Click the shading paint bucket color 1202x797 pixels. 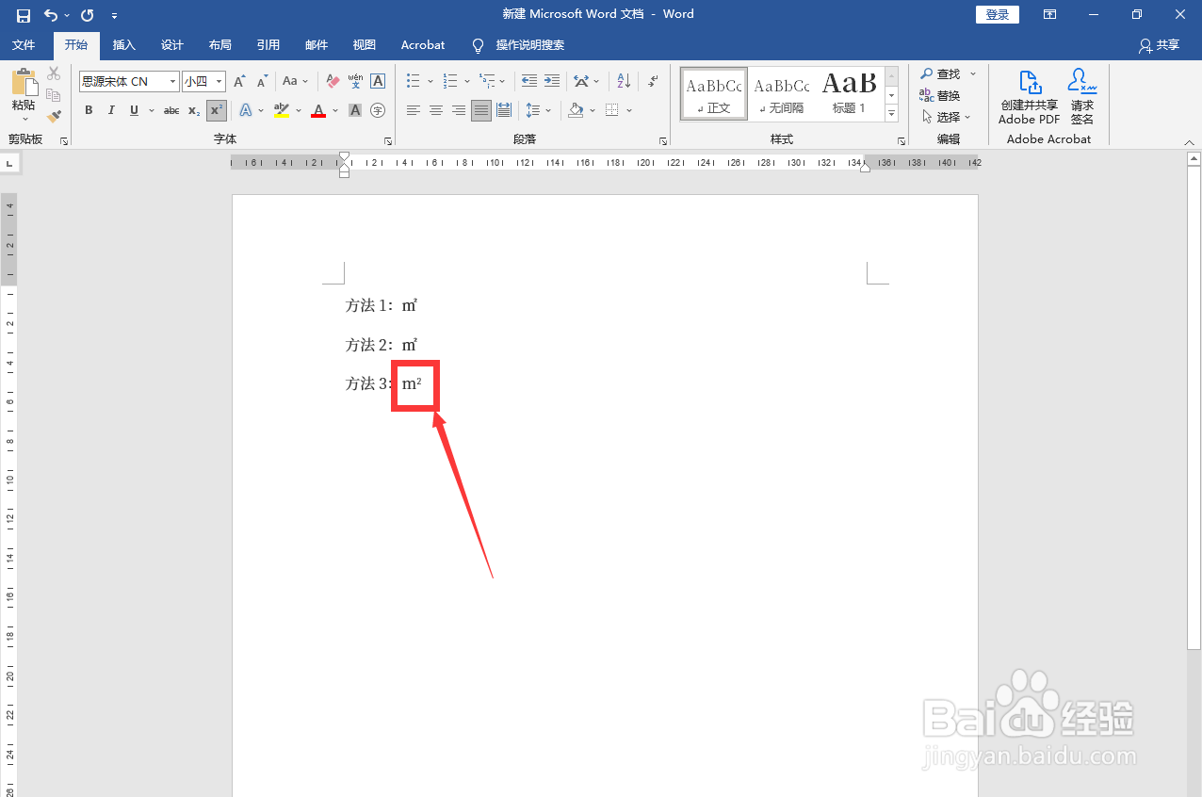coord(576,110)
